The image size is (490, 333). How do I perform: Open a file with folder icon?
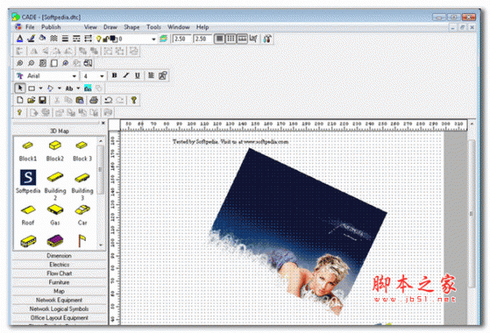(x=31, y=100)
